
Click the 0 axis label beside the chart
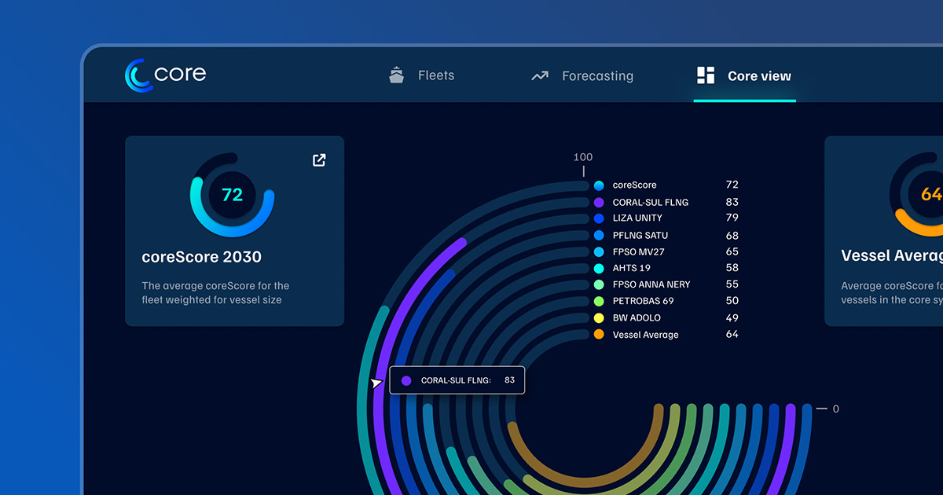pyautogui.click(x=836, y=409)
